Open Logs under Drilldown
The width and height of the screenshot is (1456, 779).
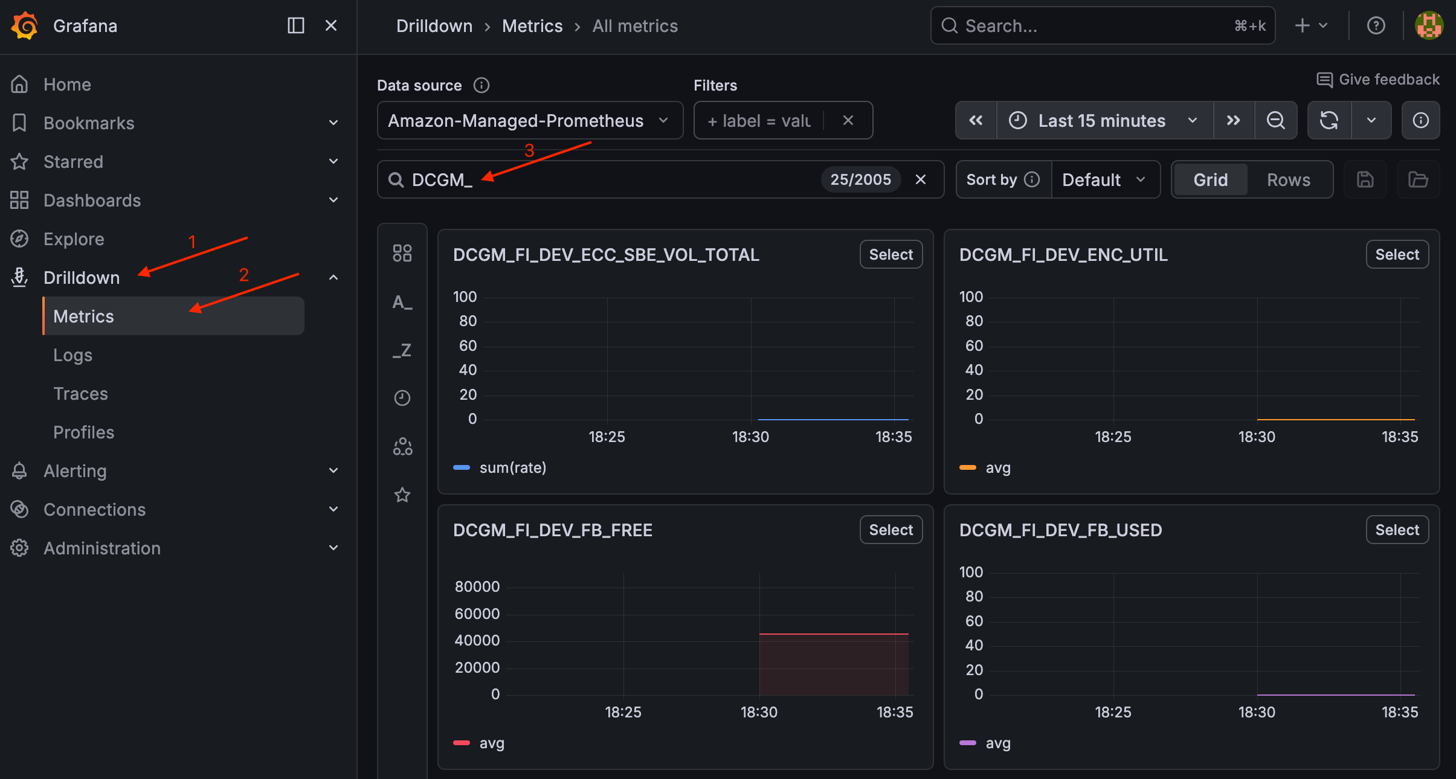(72, 355)
